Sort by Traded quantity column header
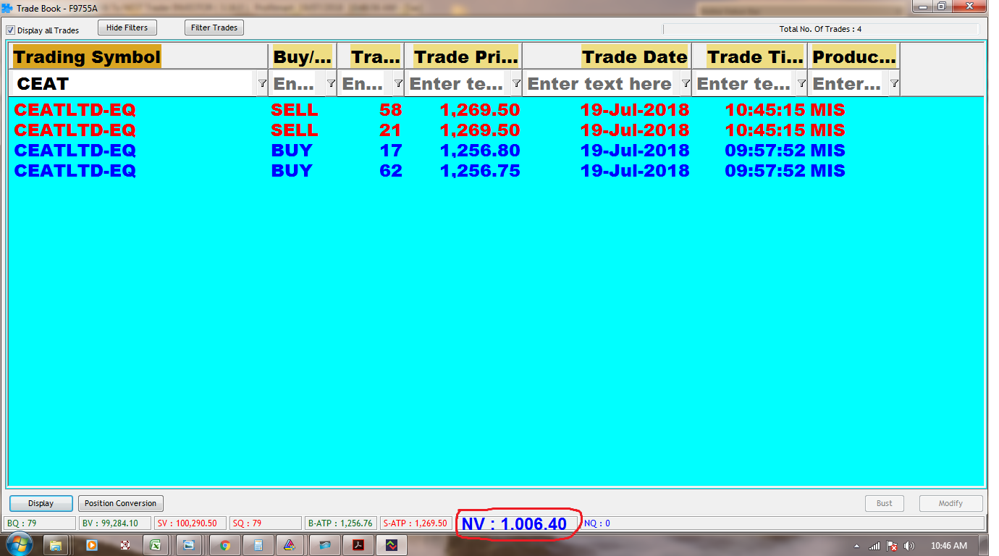Viewport: 999px width, 556px height. click(x=370, y=56)
